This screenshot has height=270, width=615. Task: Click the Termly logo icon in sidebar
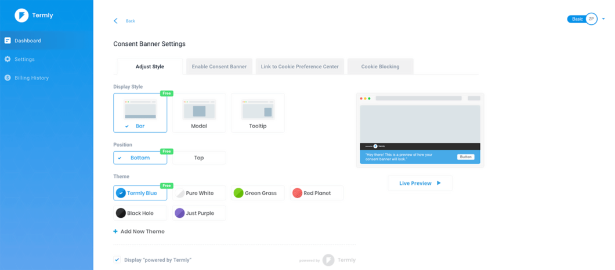(x=21, y=16)
